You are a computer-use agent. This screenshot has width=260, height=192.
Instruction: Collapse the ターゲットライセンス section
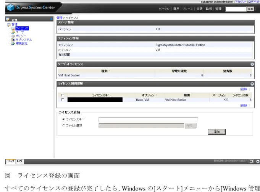252,64
